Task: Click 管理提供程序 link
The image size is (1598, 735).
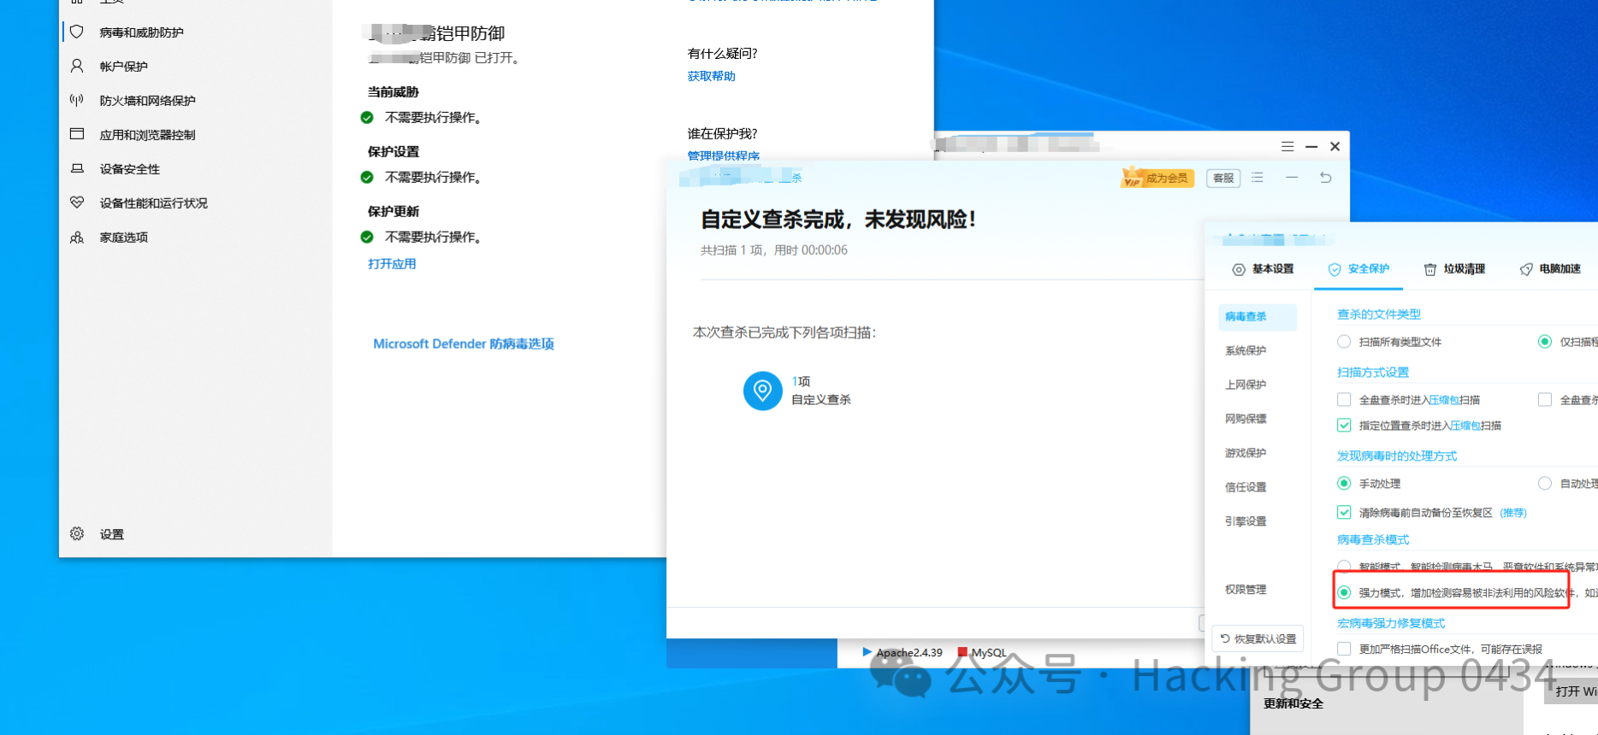Action: 724,156
